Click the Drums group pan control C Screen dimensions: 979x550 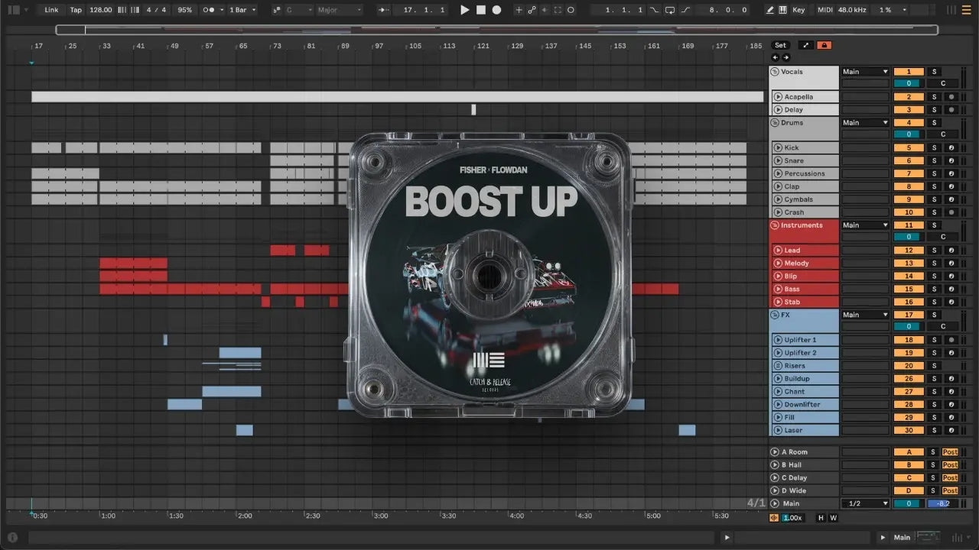(x=943, y=134)
